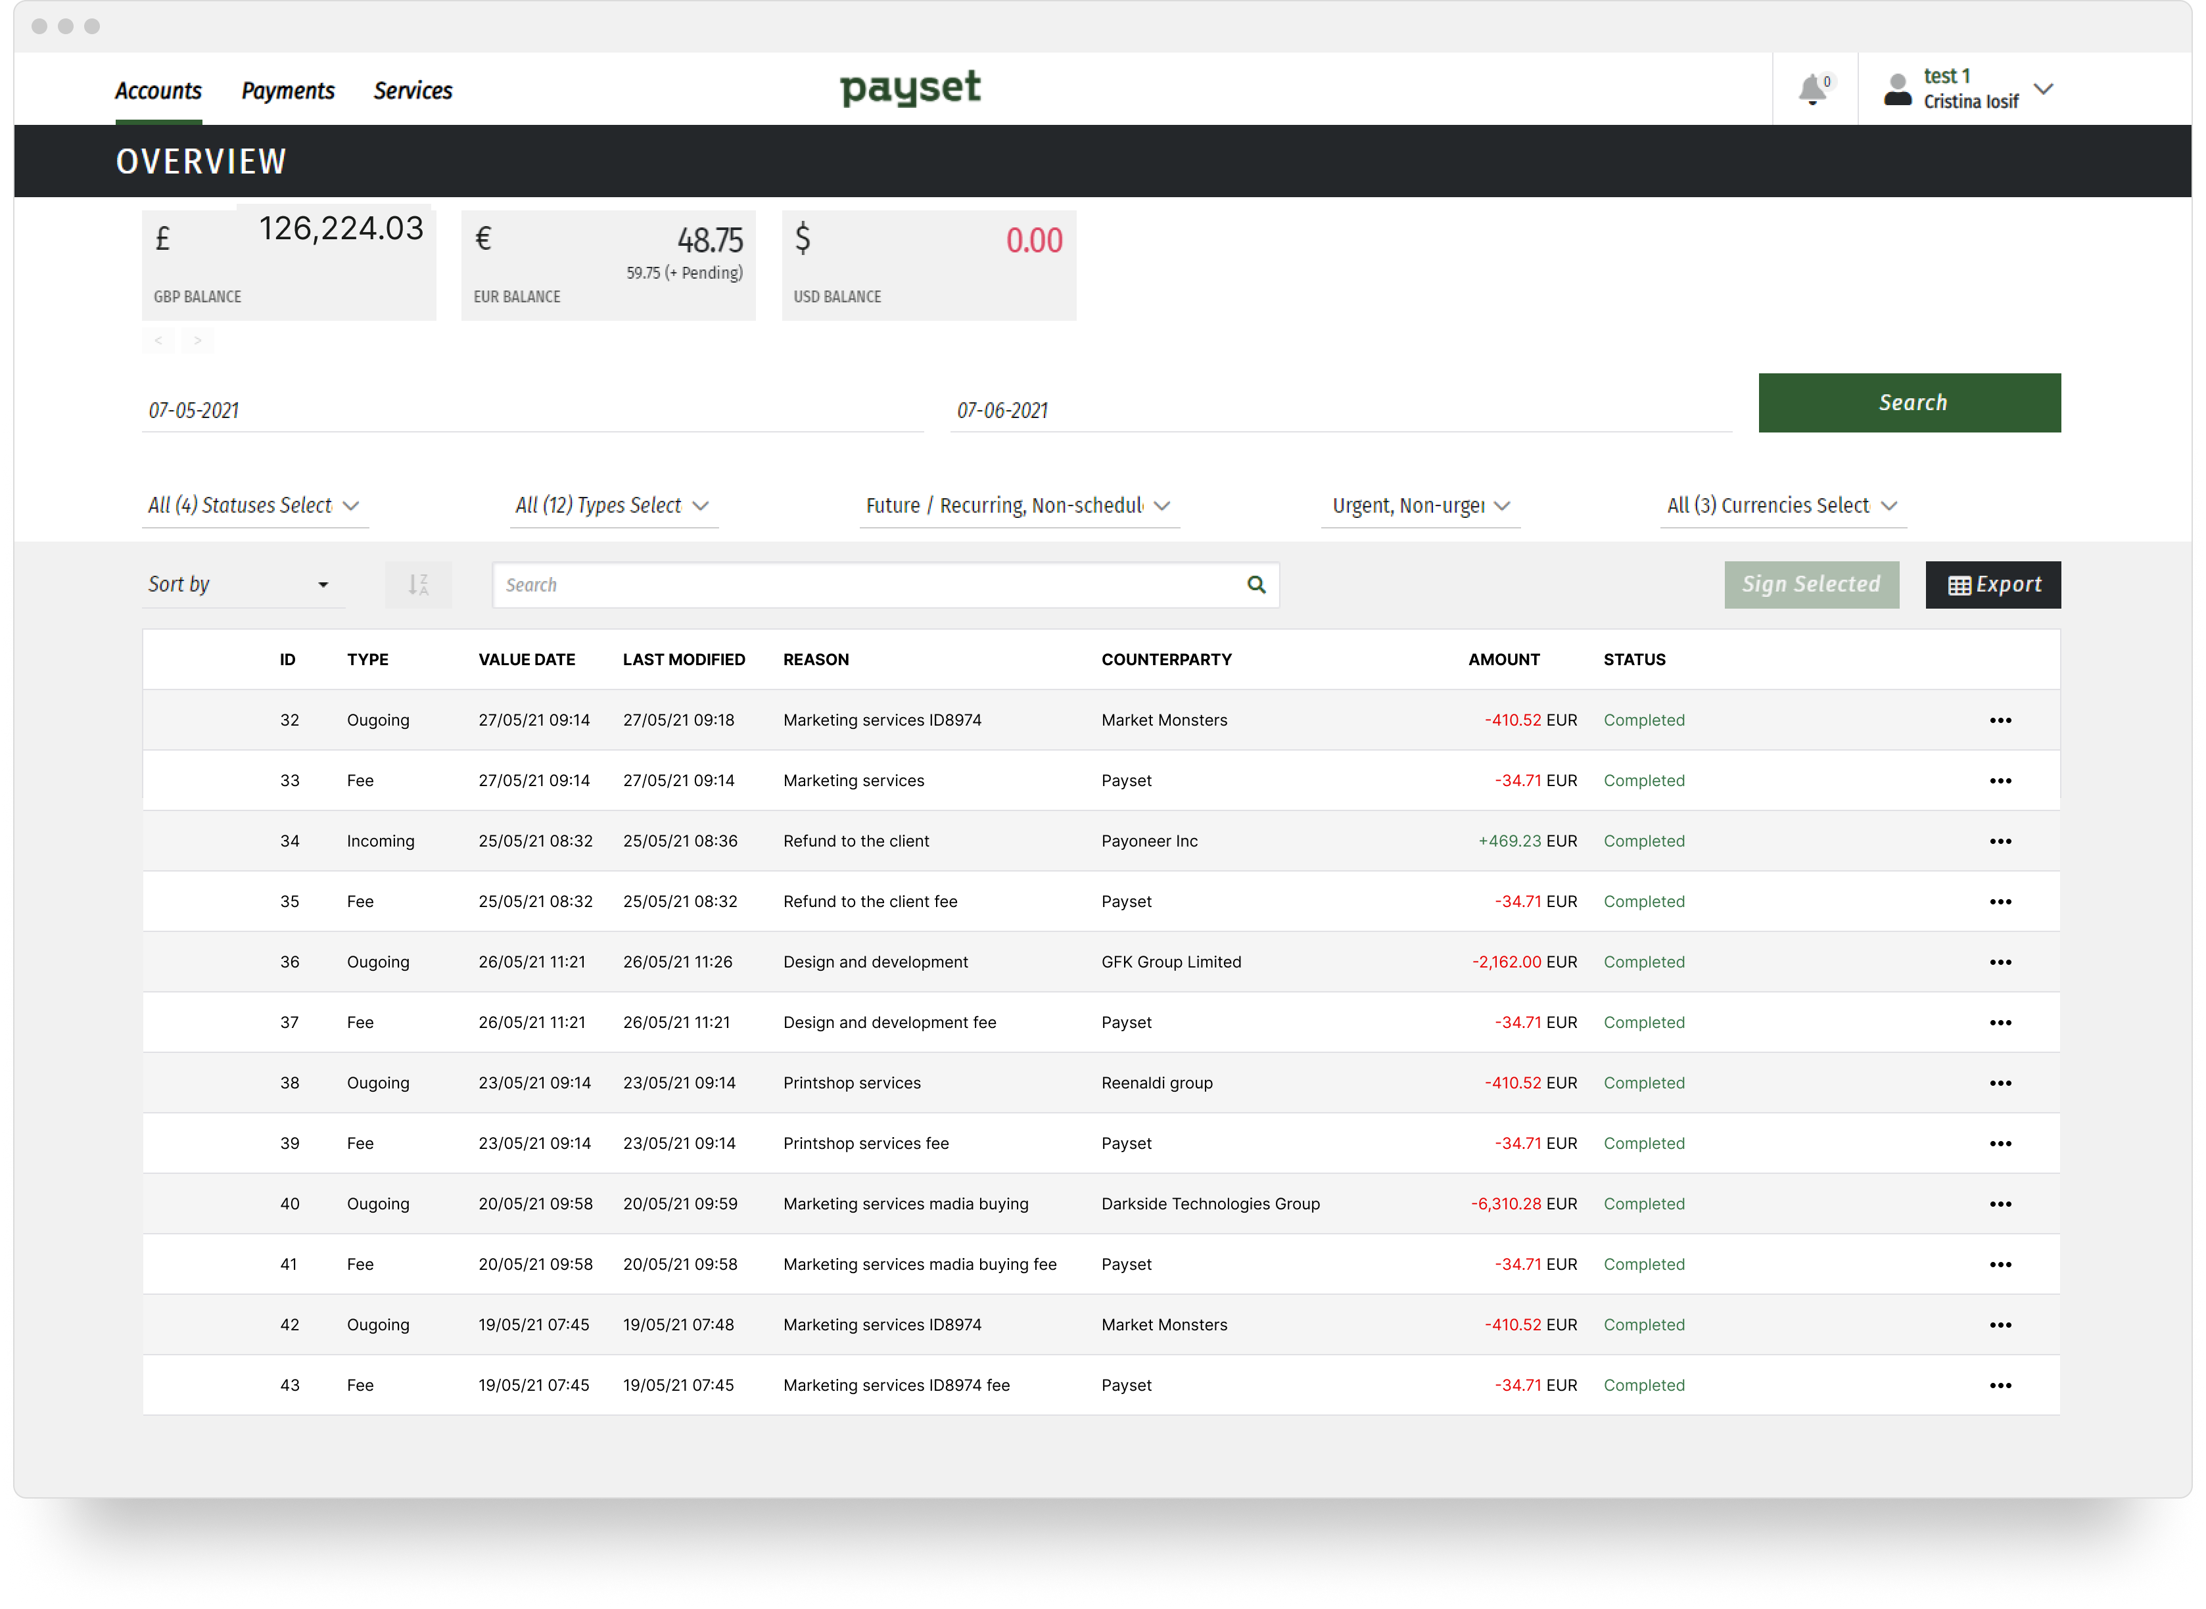The height and width of the screenshot is (1609, 2206).
Task: Click reason Printshop services fee
Action: tap(866, 1142)
